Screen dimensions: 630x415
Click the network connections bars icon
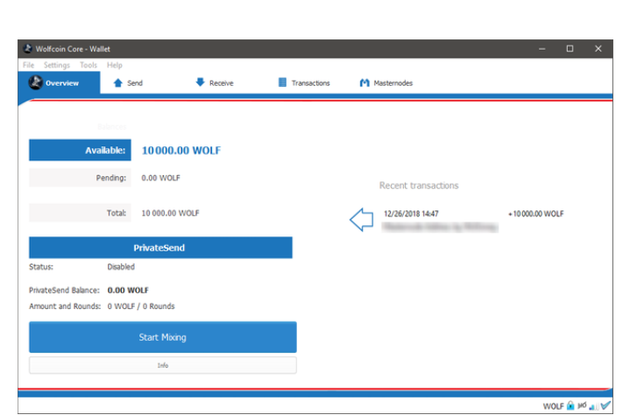[593, 406]
